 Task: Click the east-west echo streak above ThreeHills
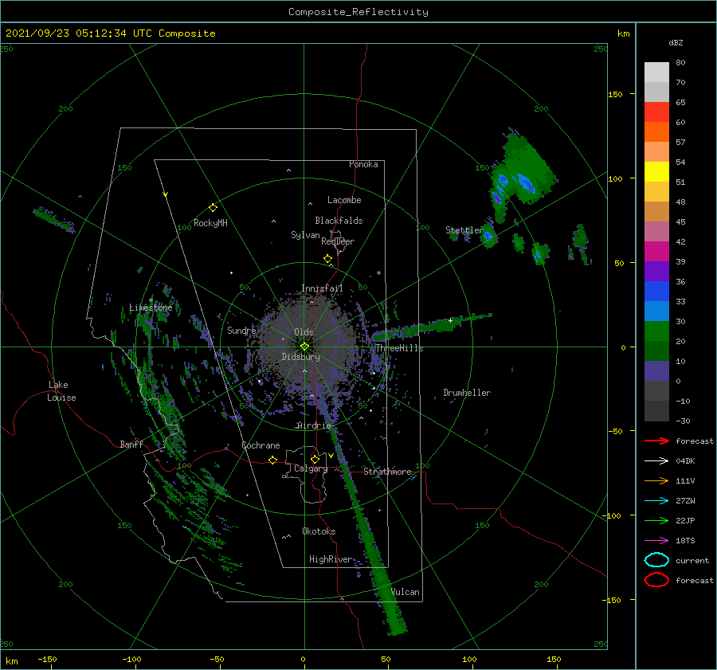[x=432, y=327]
